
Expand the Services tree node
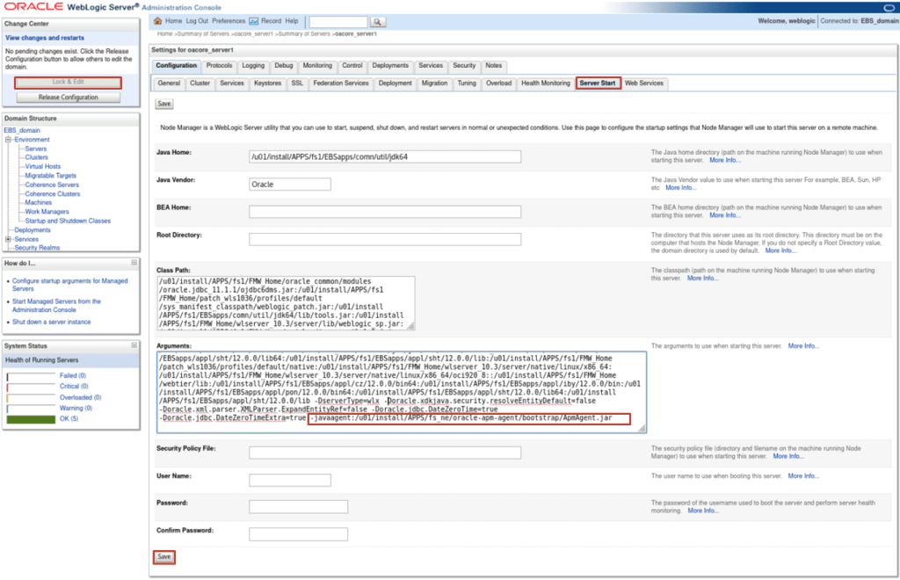point(8,239)
